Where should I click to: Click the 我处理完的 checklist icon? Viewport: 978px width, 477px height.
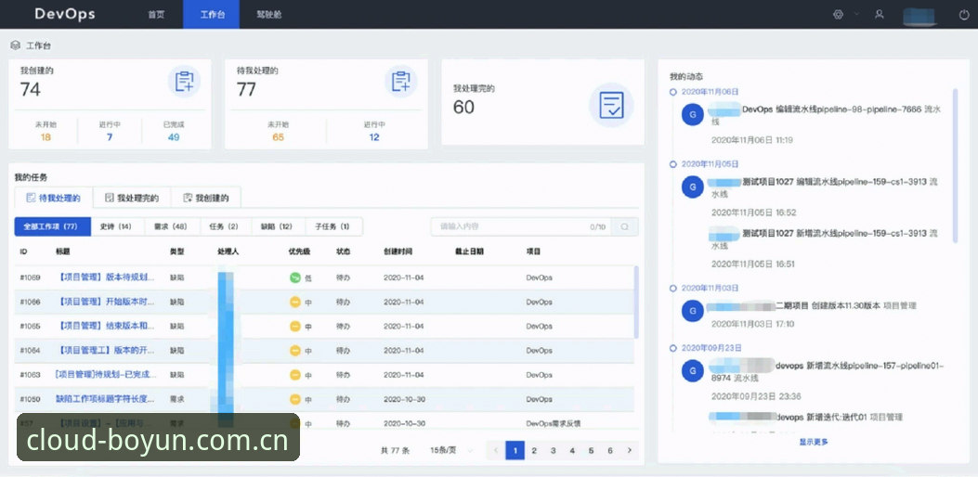tap(611, 105)
